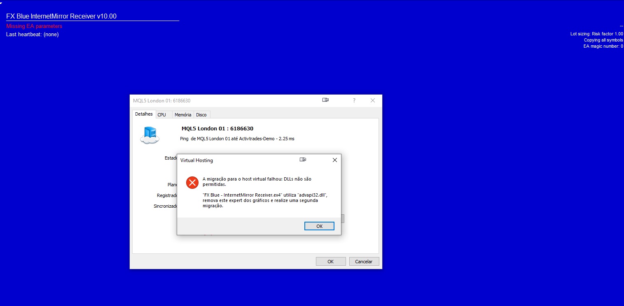This screenshot has width=624, height=306.
Task: Click the help question mark in MQL5 London 01 window
Action: point(354,100)
